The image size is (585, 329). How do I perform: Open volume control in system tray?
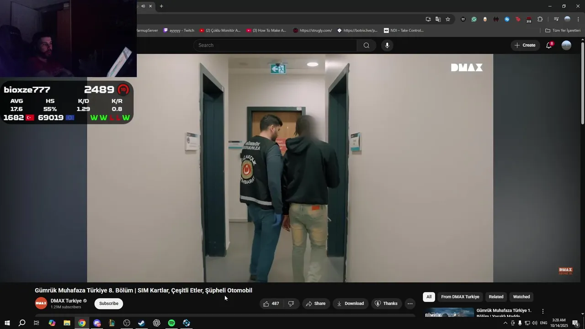(535, 323)
